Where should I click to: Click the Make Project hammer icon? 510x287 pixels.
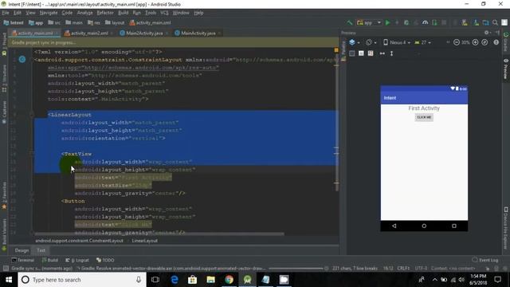tap(350, 23)
